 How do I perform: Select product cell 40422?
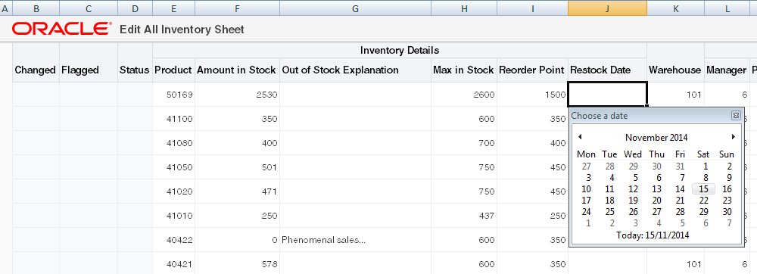coord(174,240)
